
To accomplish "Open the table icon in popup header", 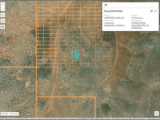I will [x=106, y=5].
